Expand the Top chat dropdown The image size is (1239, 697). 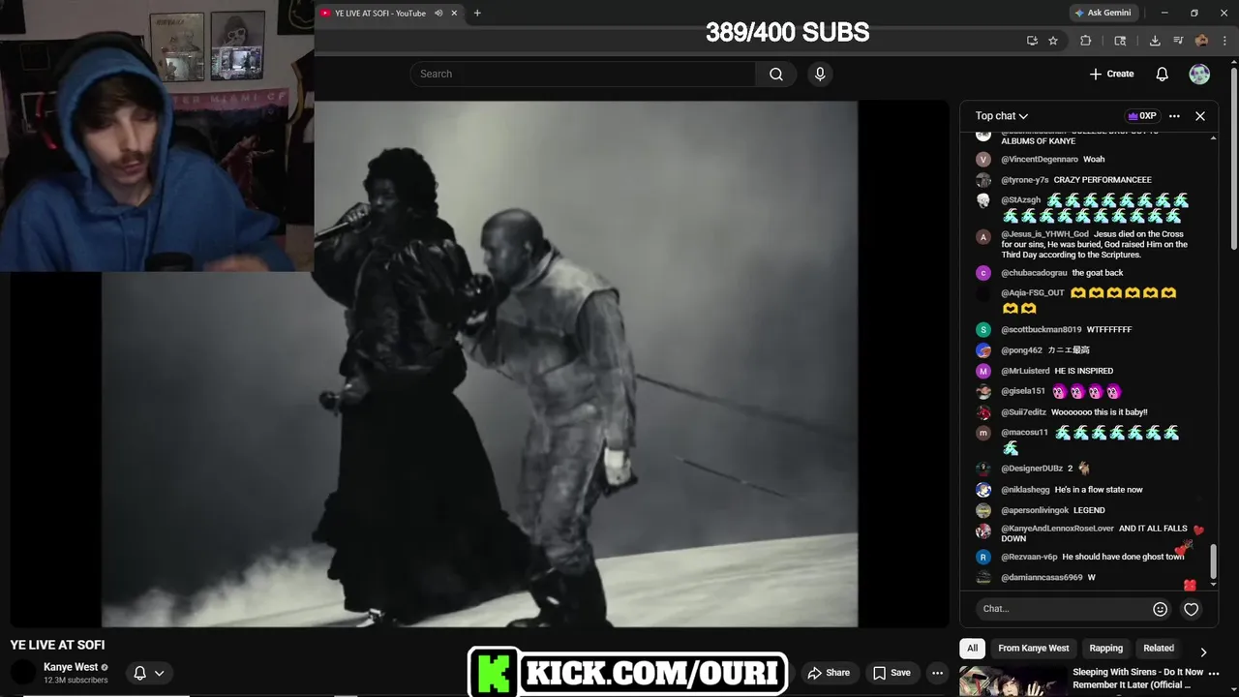coord(1002,116)
